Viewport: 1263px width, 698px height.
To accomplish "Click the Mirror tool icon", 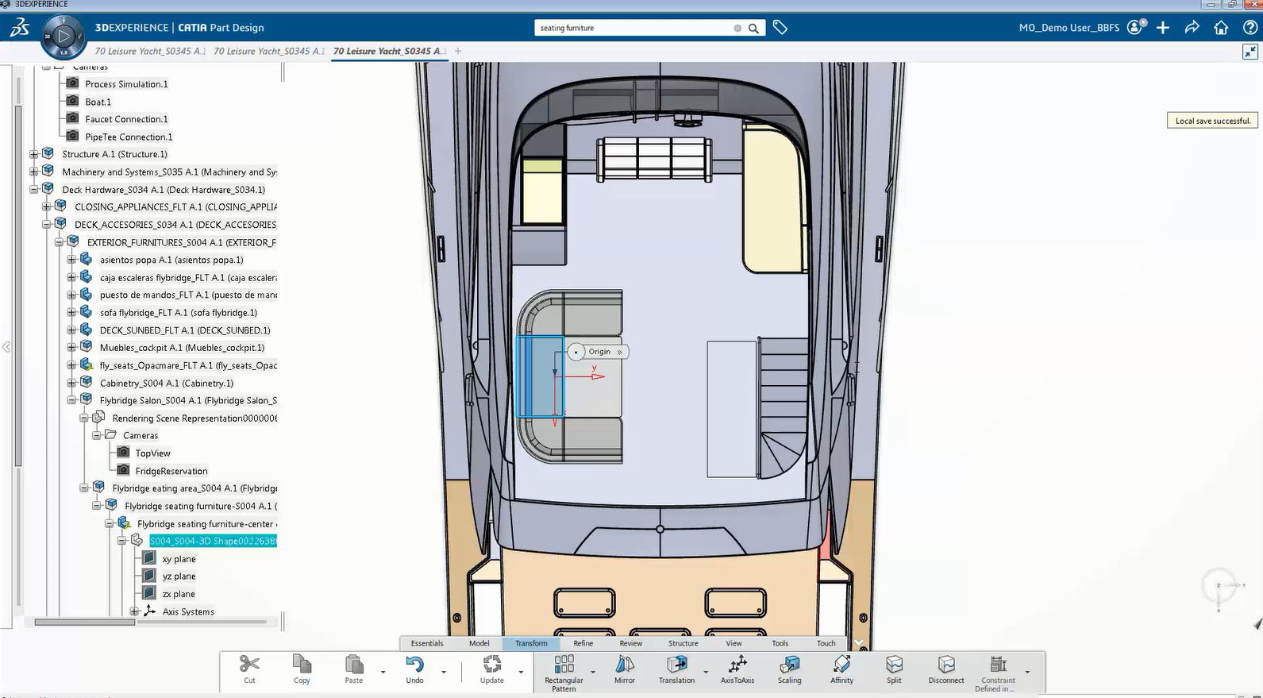I will [624, 665].
